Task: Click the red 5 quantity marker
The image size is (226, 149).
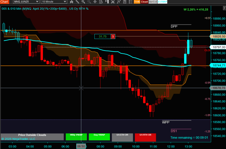Action: point(113,36)
